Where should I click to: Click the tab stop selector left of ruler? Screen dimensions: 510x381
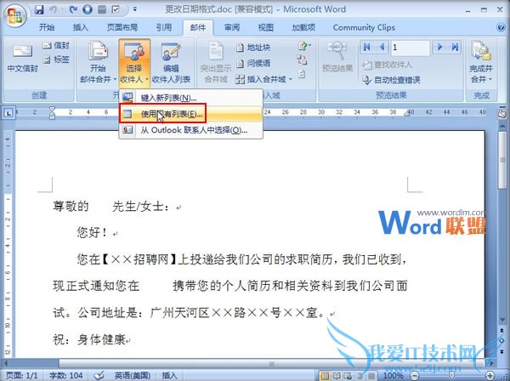pyautogui.click(x=8, y=113)
